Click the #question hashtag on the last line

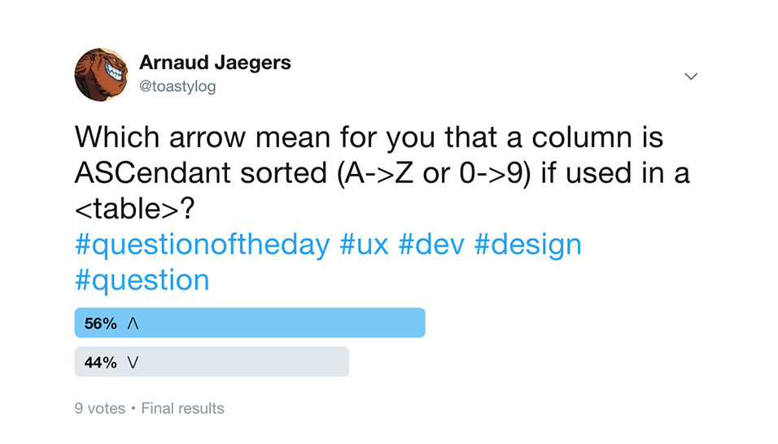point(142,280)
